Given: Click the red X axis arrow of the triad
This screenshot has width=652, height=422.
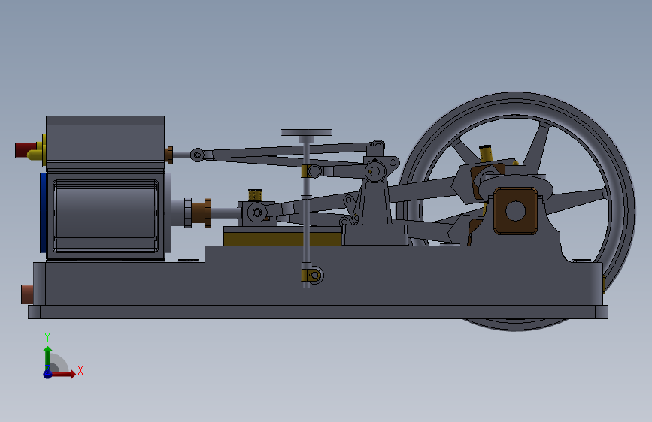Looking at the screenshot, I should pos(63,374).
